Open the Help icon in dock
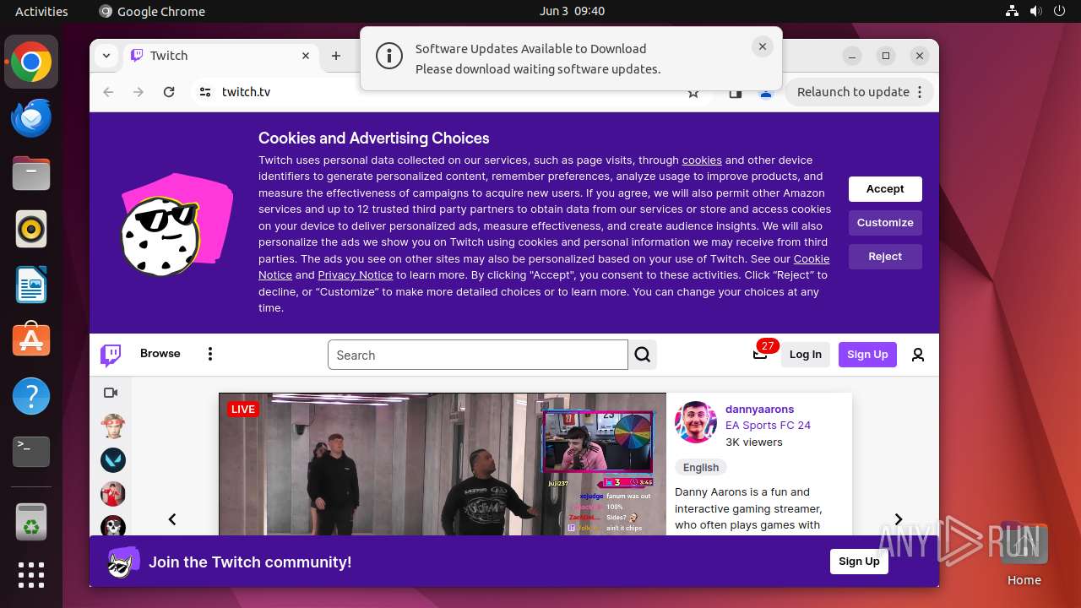This screenshot has width=1081, height=608. 31,396
